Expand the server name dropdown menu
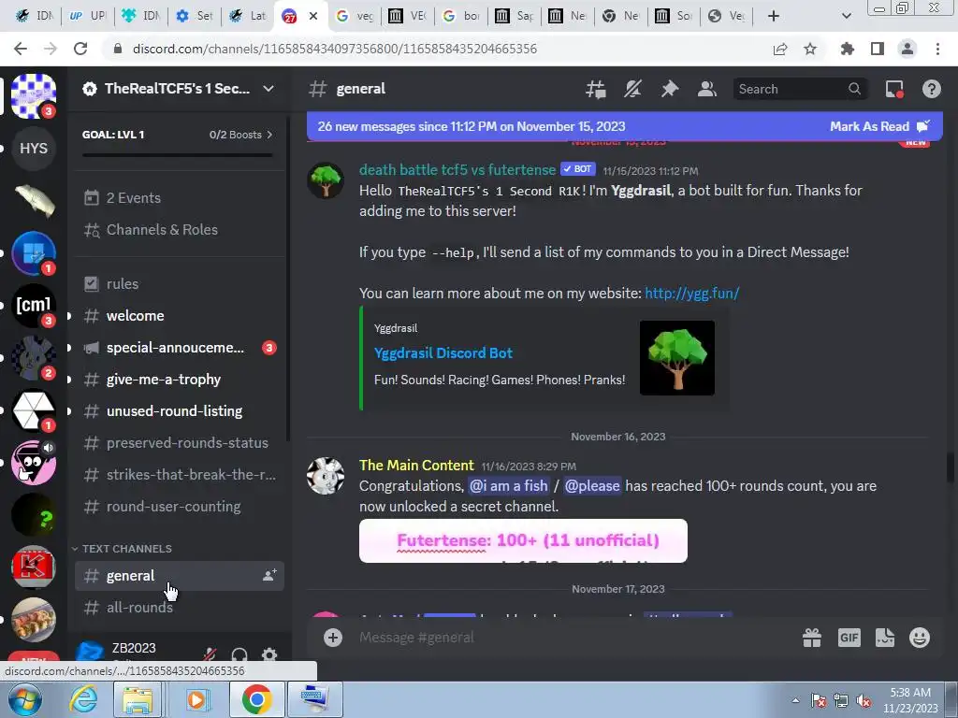The width and height of the screenshot is (958, 718). click(269, 89)
